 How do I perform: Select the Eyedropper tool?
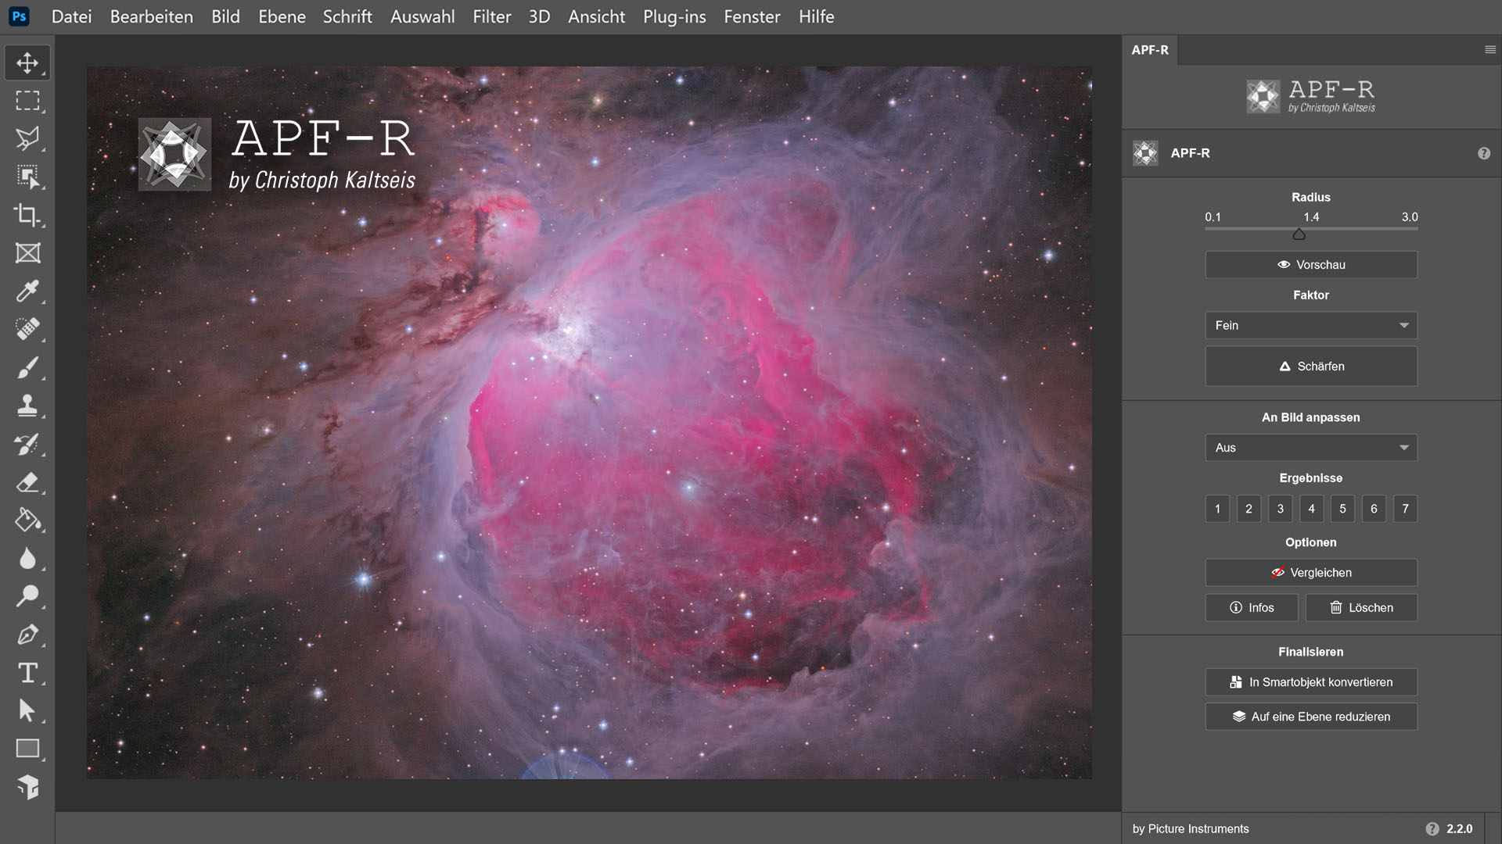[27, 291]
